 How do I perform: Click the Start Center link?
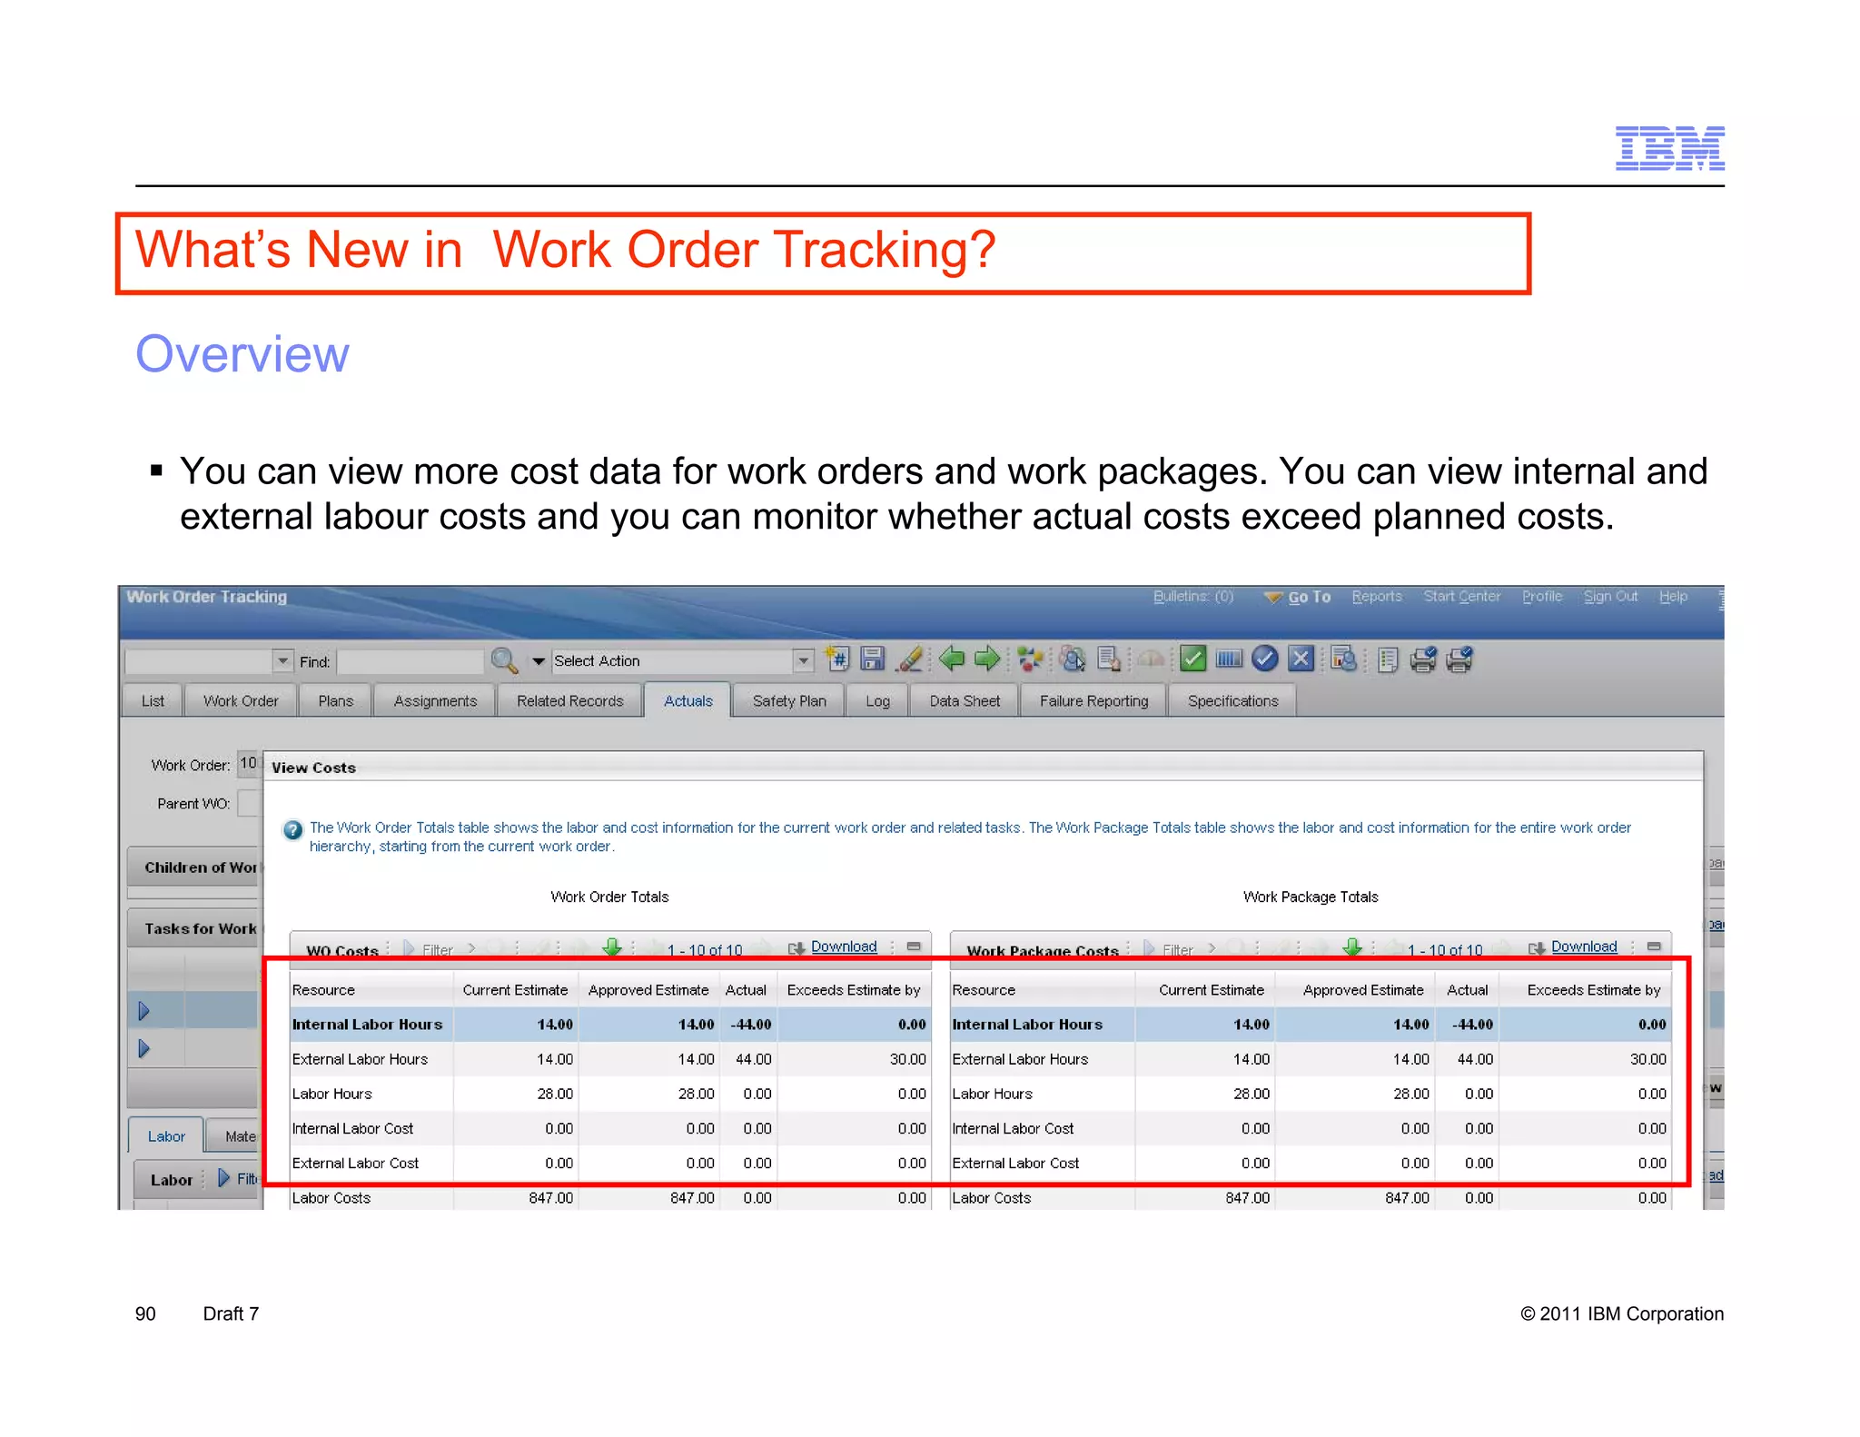tap(1461, 597)
